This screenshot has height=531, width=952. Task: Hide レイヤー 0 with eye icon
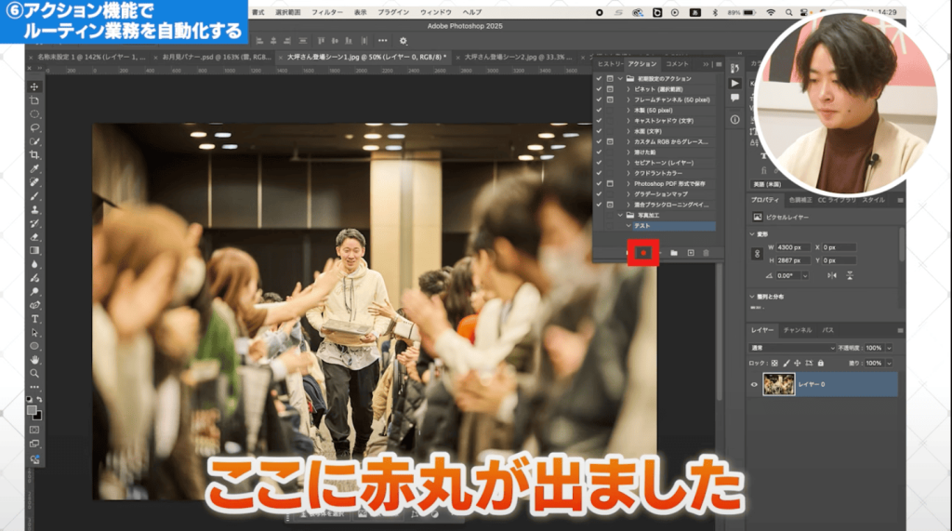(x=754, y=385)
